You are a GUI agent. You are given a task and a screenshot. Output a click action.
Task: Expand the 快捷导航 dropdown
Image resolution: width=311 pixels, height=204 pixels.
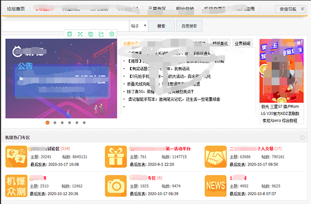[290, 9]
